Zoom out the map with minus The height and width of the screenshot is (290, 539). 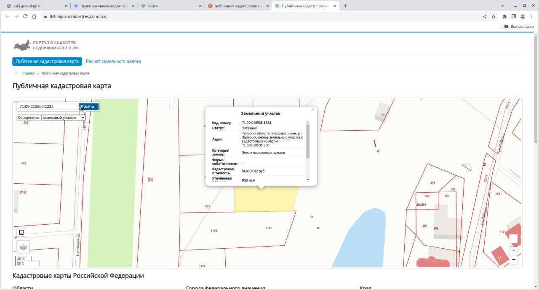514,259
